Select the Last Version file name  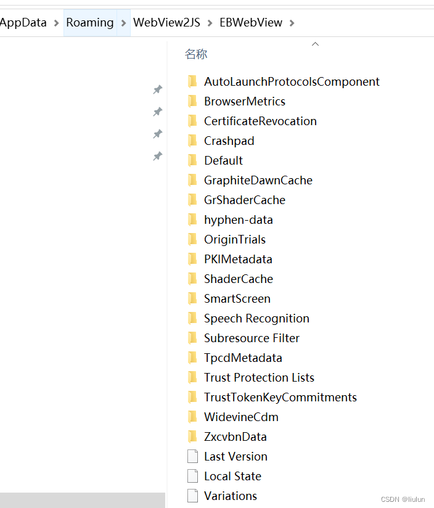pos(235,456)
